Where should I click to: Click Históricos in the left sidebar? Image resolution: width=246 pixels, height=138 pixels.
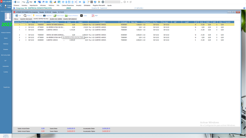(6, 44)
